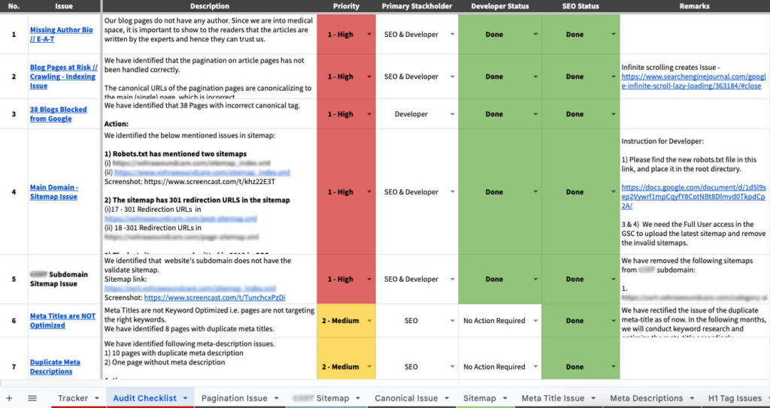Open the Canonical Issue sheet tab
Image resolution: width=770 pixels, height=408 pixels.
(x=406, y=398)
